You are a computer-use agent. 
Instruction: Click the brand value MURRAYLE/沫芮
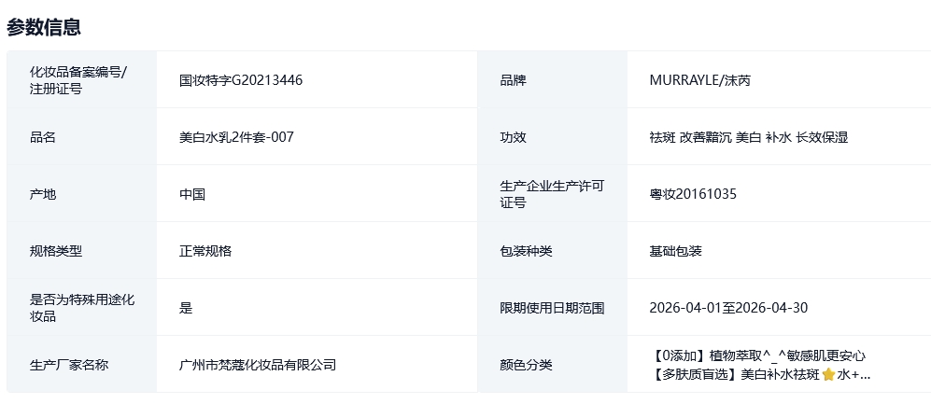pyautogui.click(x=699, y=80)
